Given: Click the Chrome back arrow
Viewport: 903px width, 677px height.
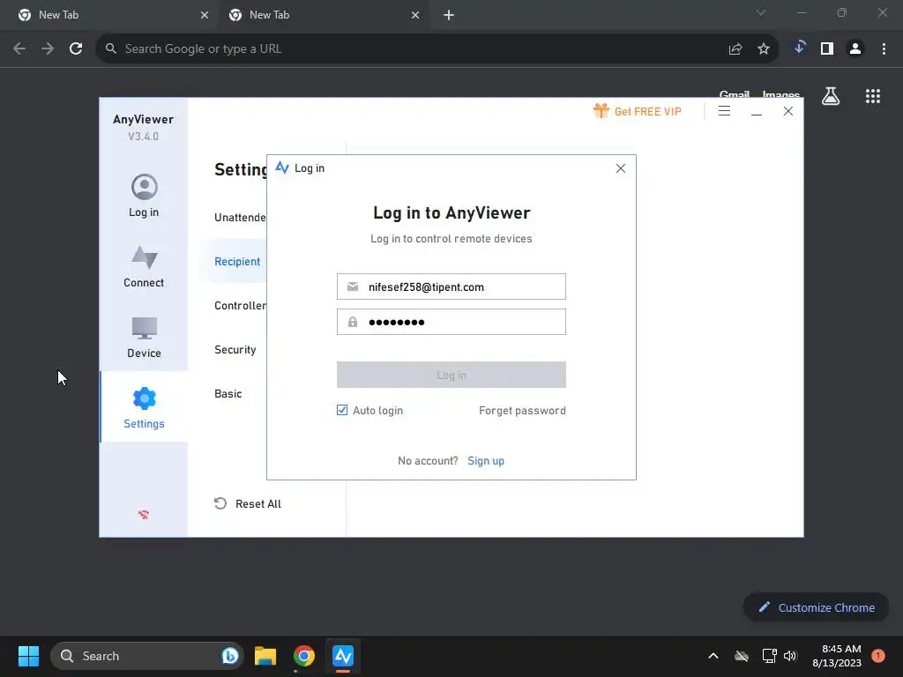Looking at the screenshot, I should pos(19,48).
